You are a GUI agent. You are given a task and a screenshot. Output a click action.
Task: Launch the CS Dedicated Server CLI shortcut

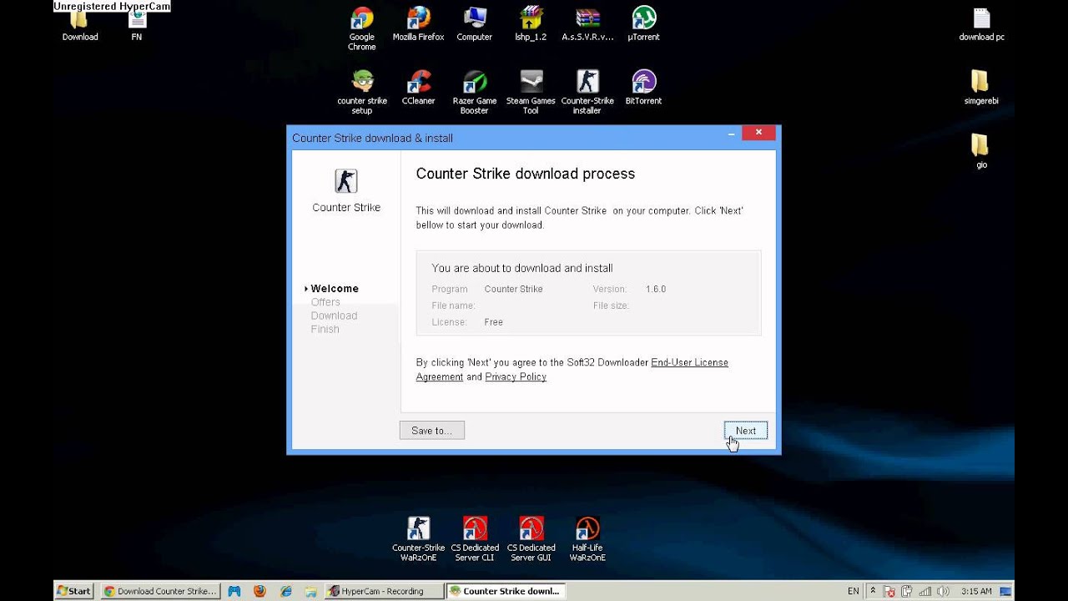point(475,539)
